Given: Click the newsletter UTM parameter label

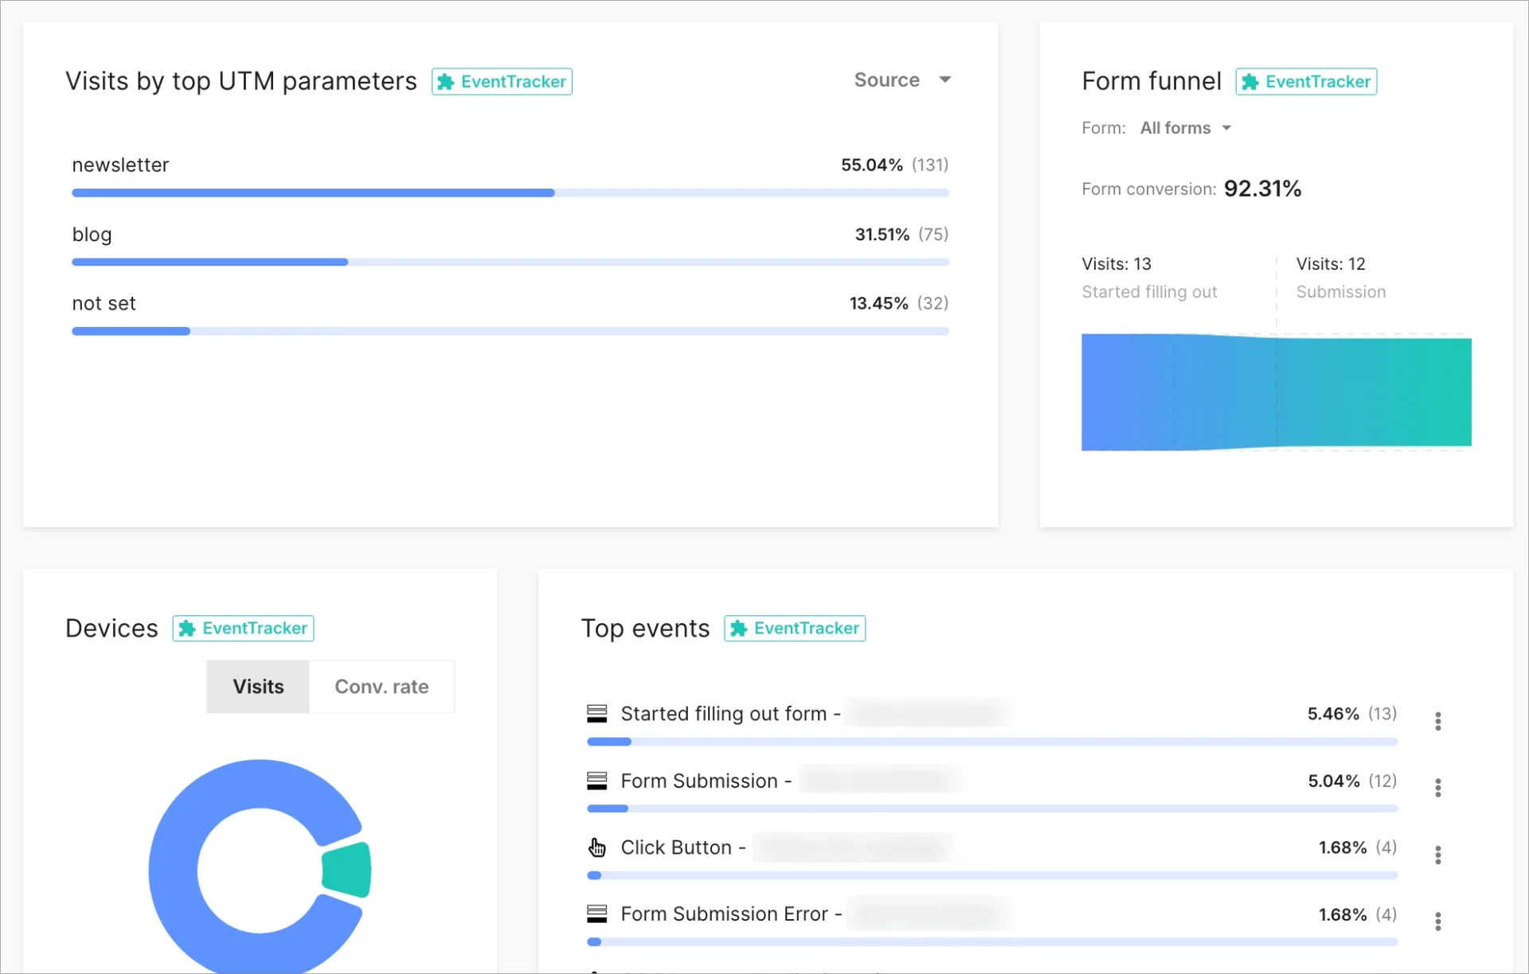Looking at the screenshot, I should [x=120, y=165].
